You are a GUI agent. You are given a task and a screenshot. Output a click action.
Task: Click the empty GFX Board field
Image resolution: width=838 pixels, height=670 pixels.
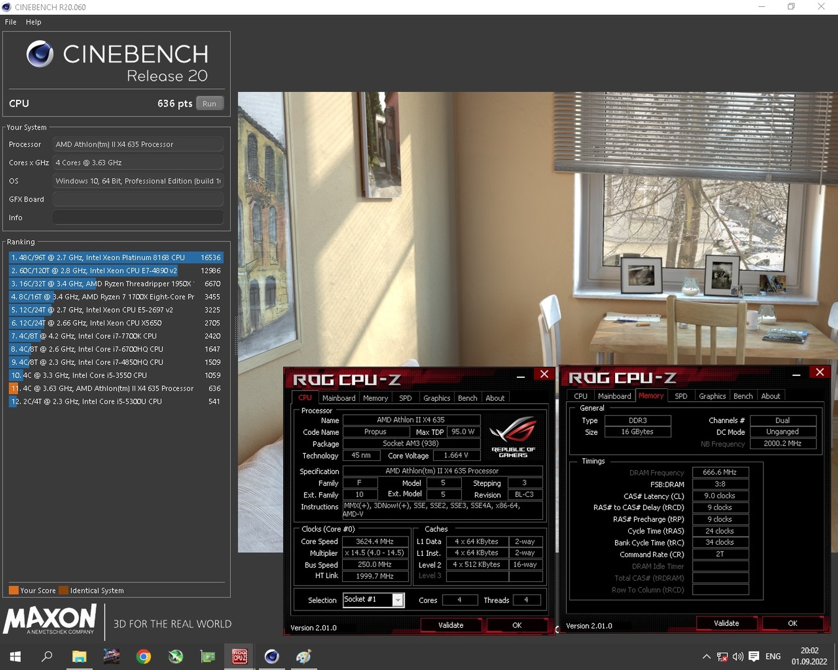(x=138, y=199)
